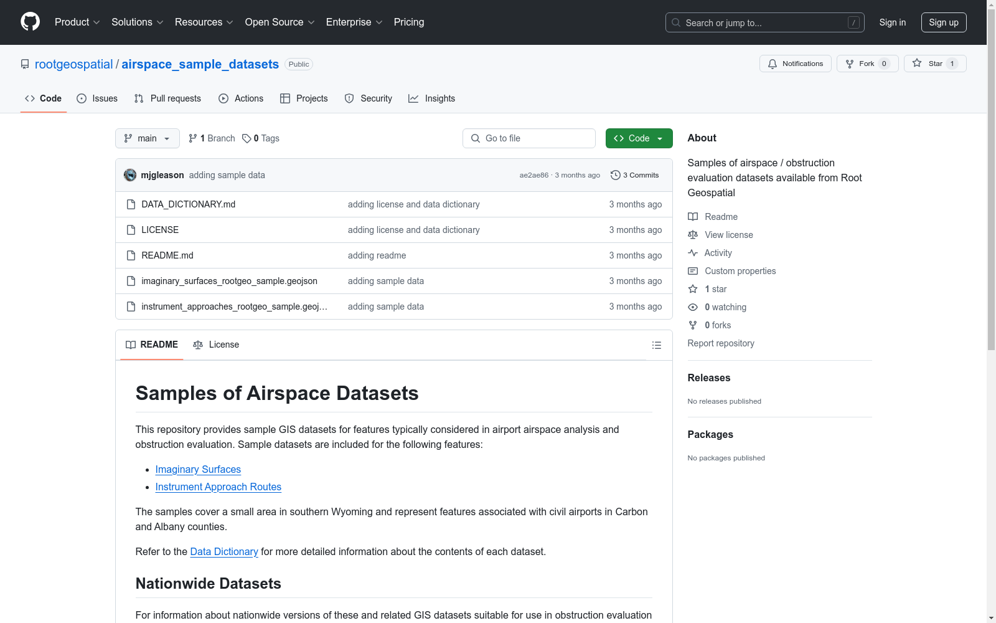Open the README.md file
The height and width of the screenshot is (623, 996).
pyautogui.click(x=167, y=255)
